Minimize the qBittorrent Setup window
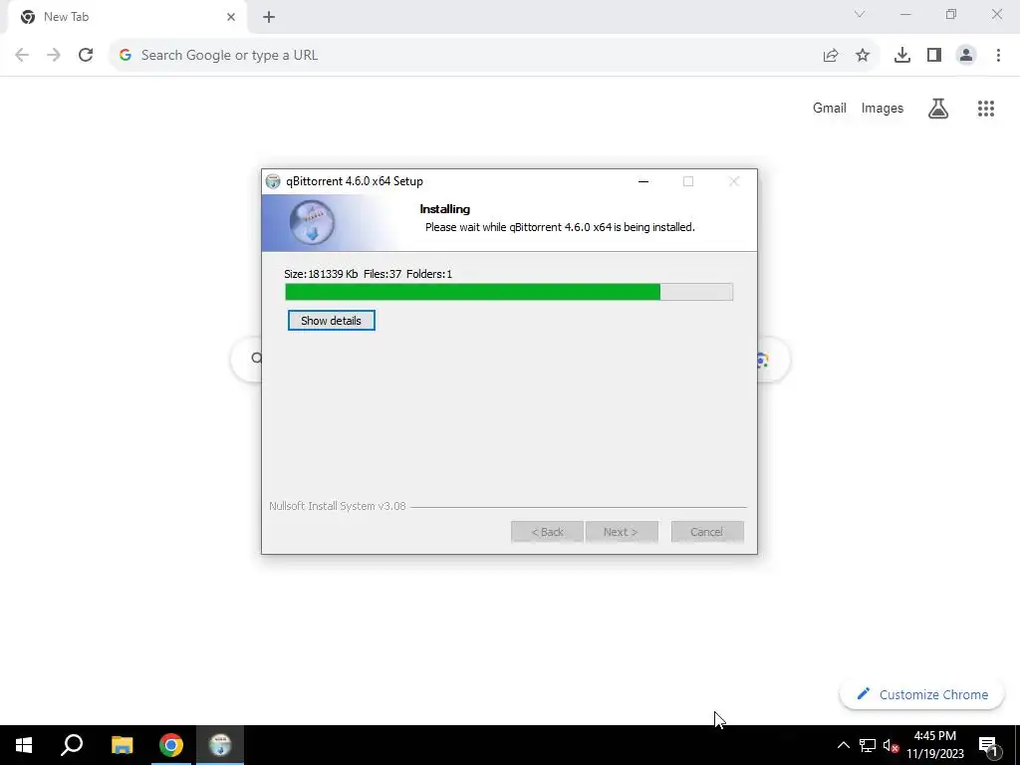Image resolution: width=1020 pixels, height=765 pixels. click(643, 181)
